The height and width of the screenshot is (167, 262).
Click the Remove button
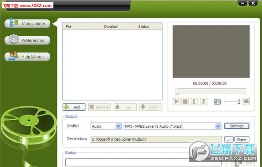tap(100, 107)
